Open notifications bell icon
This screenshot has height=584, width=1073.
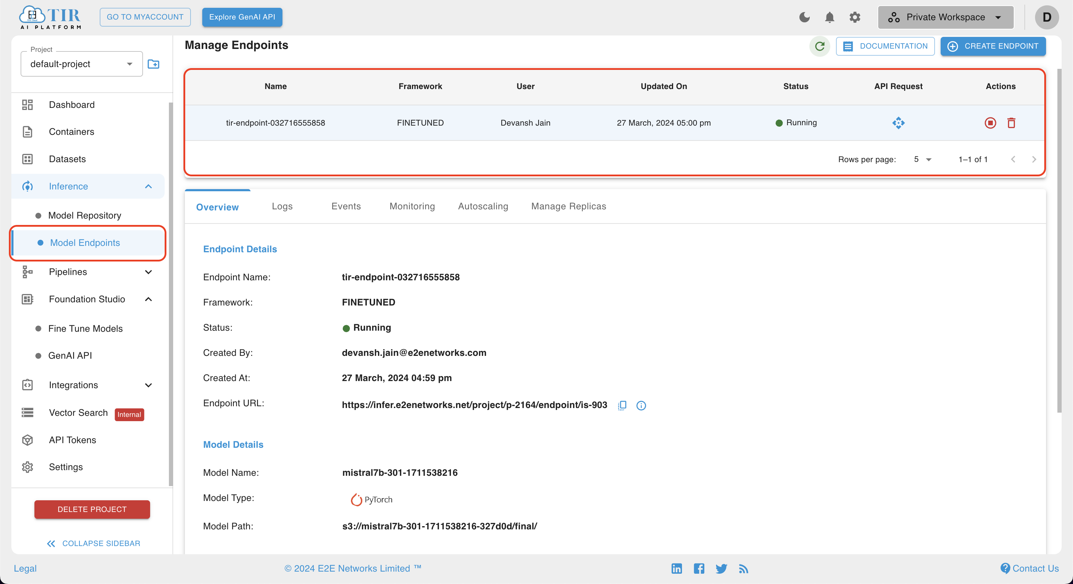[x=829, y=17]
